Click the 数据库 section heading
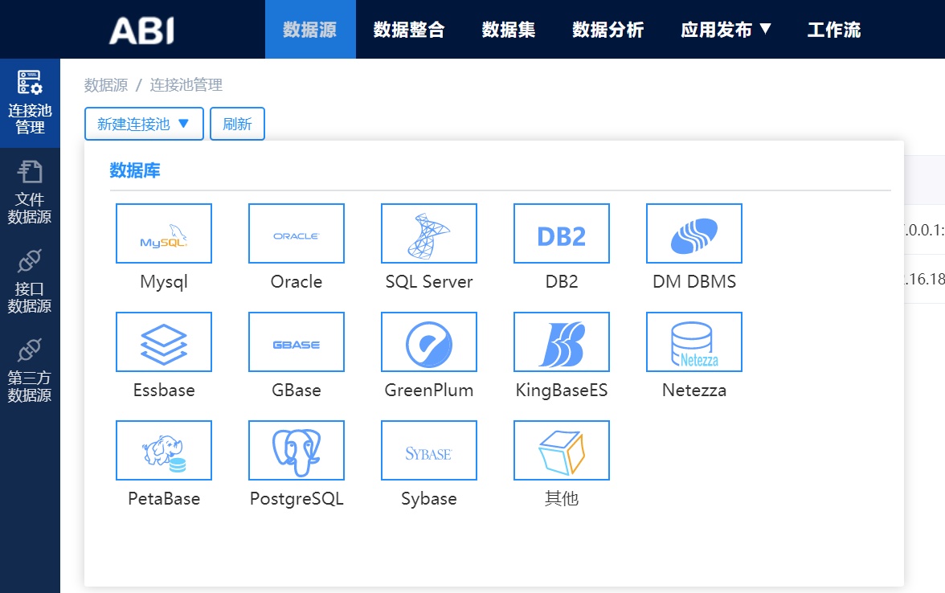 pos(135,170)
